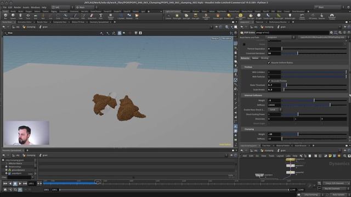The image size is (351, 197).
Task: Toggle Accurate Friction checkbox
Action: click(269, 81)
